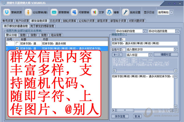
Task: Select the 默认分组 group tab
Action: click(12, 35)
